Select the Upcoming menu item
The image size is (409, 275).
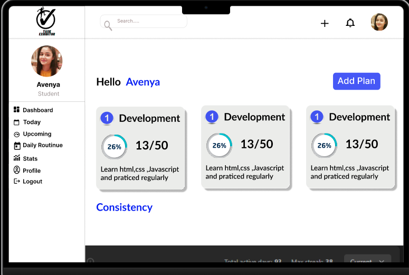37,134
